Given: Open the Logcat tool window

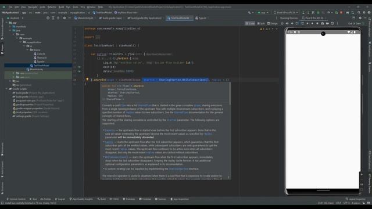Looking at the screenshot, I should [60, 199].
